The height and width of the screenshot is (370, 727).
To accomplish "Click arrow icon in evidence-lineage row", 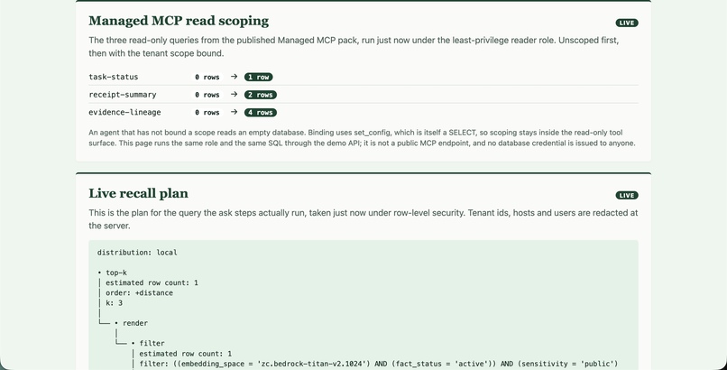I will pyautogui.click(x=235, y=112).
